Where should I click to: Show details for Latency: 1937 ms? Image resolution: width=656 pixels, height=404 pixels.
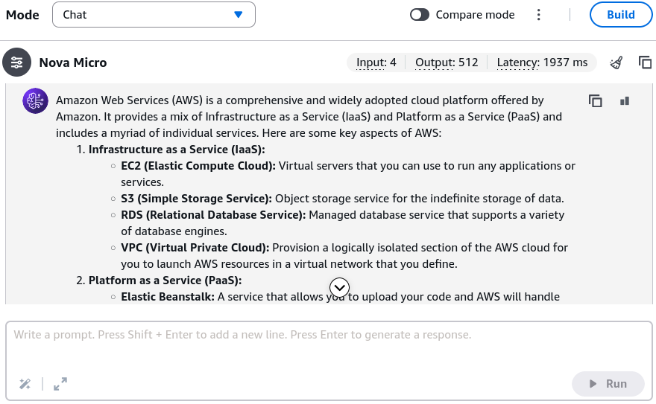click(542, 62)
